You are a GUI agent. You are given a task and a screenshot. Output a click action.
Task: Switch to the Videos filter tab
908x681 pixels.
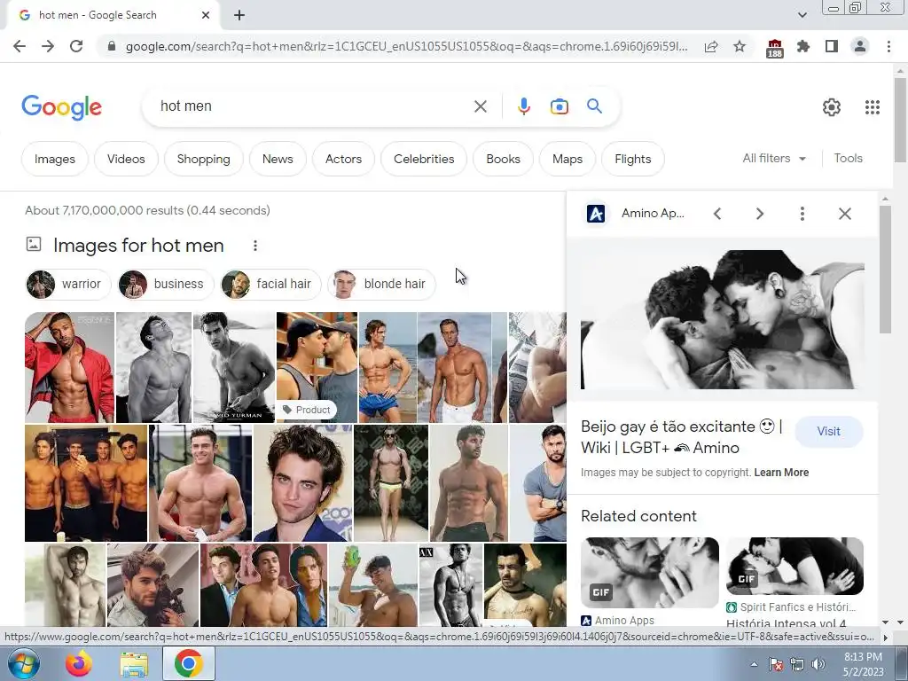pos(126,159)
